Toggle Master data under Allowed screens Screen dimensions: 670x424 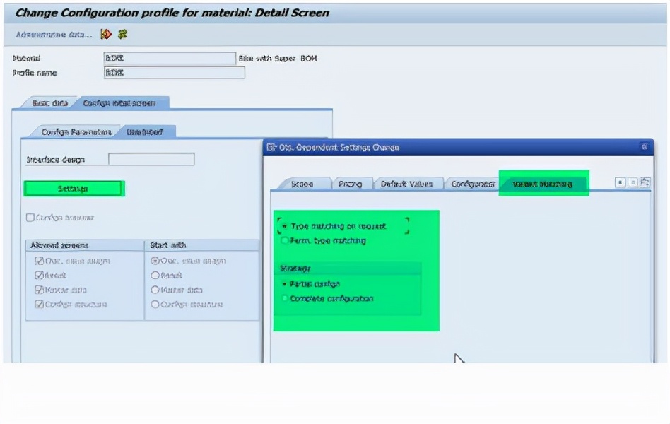pos(40,290)
